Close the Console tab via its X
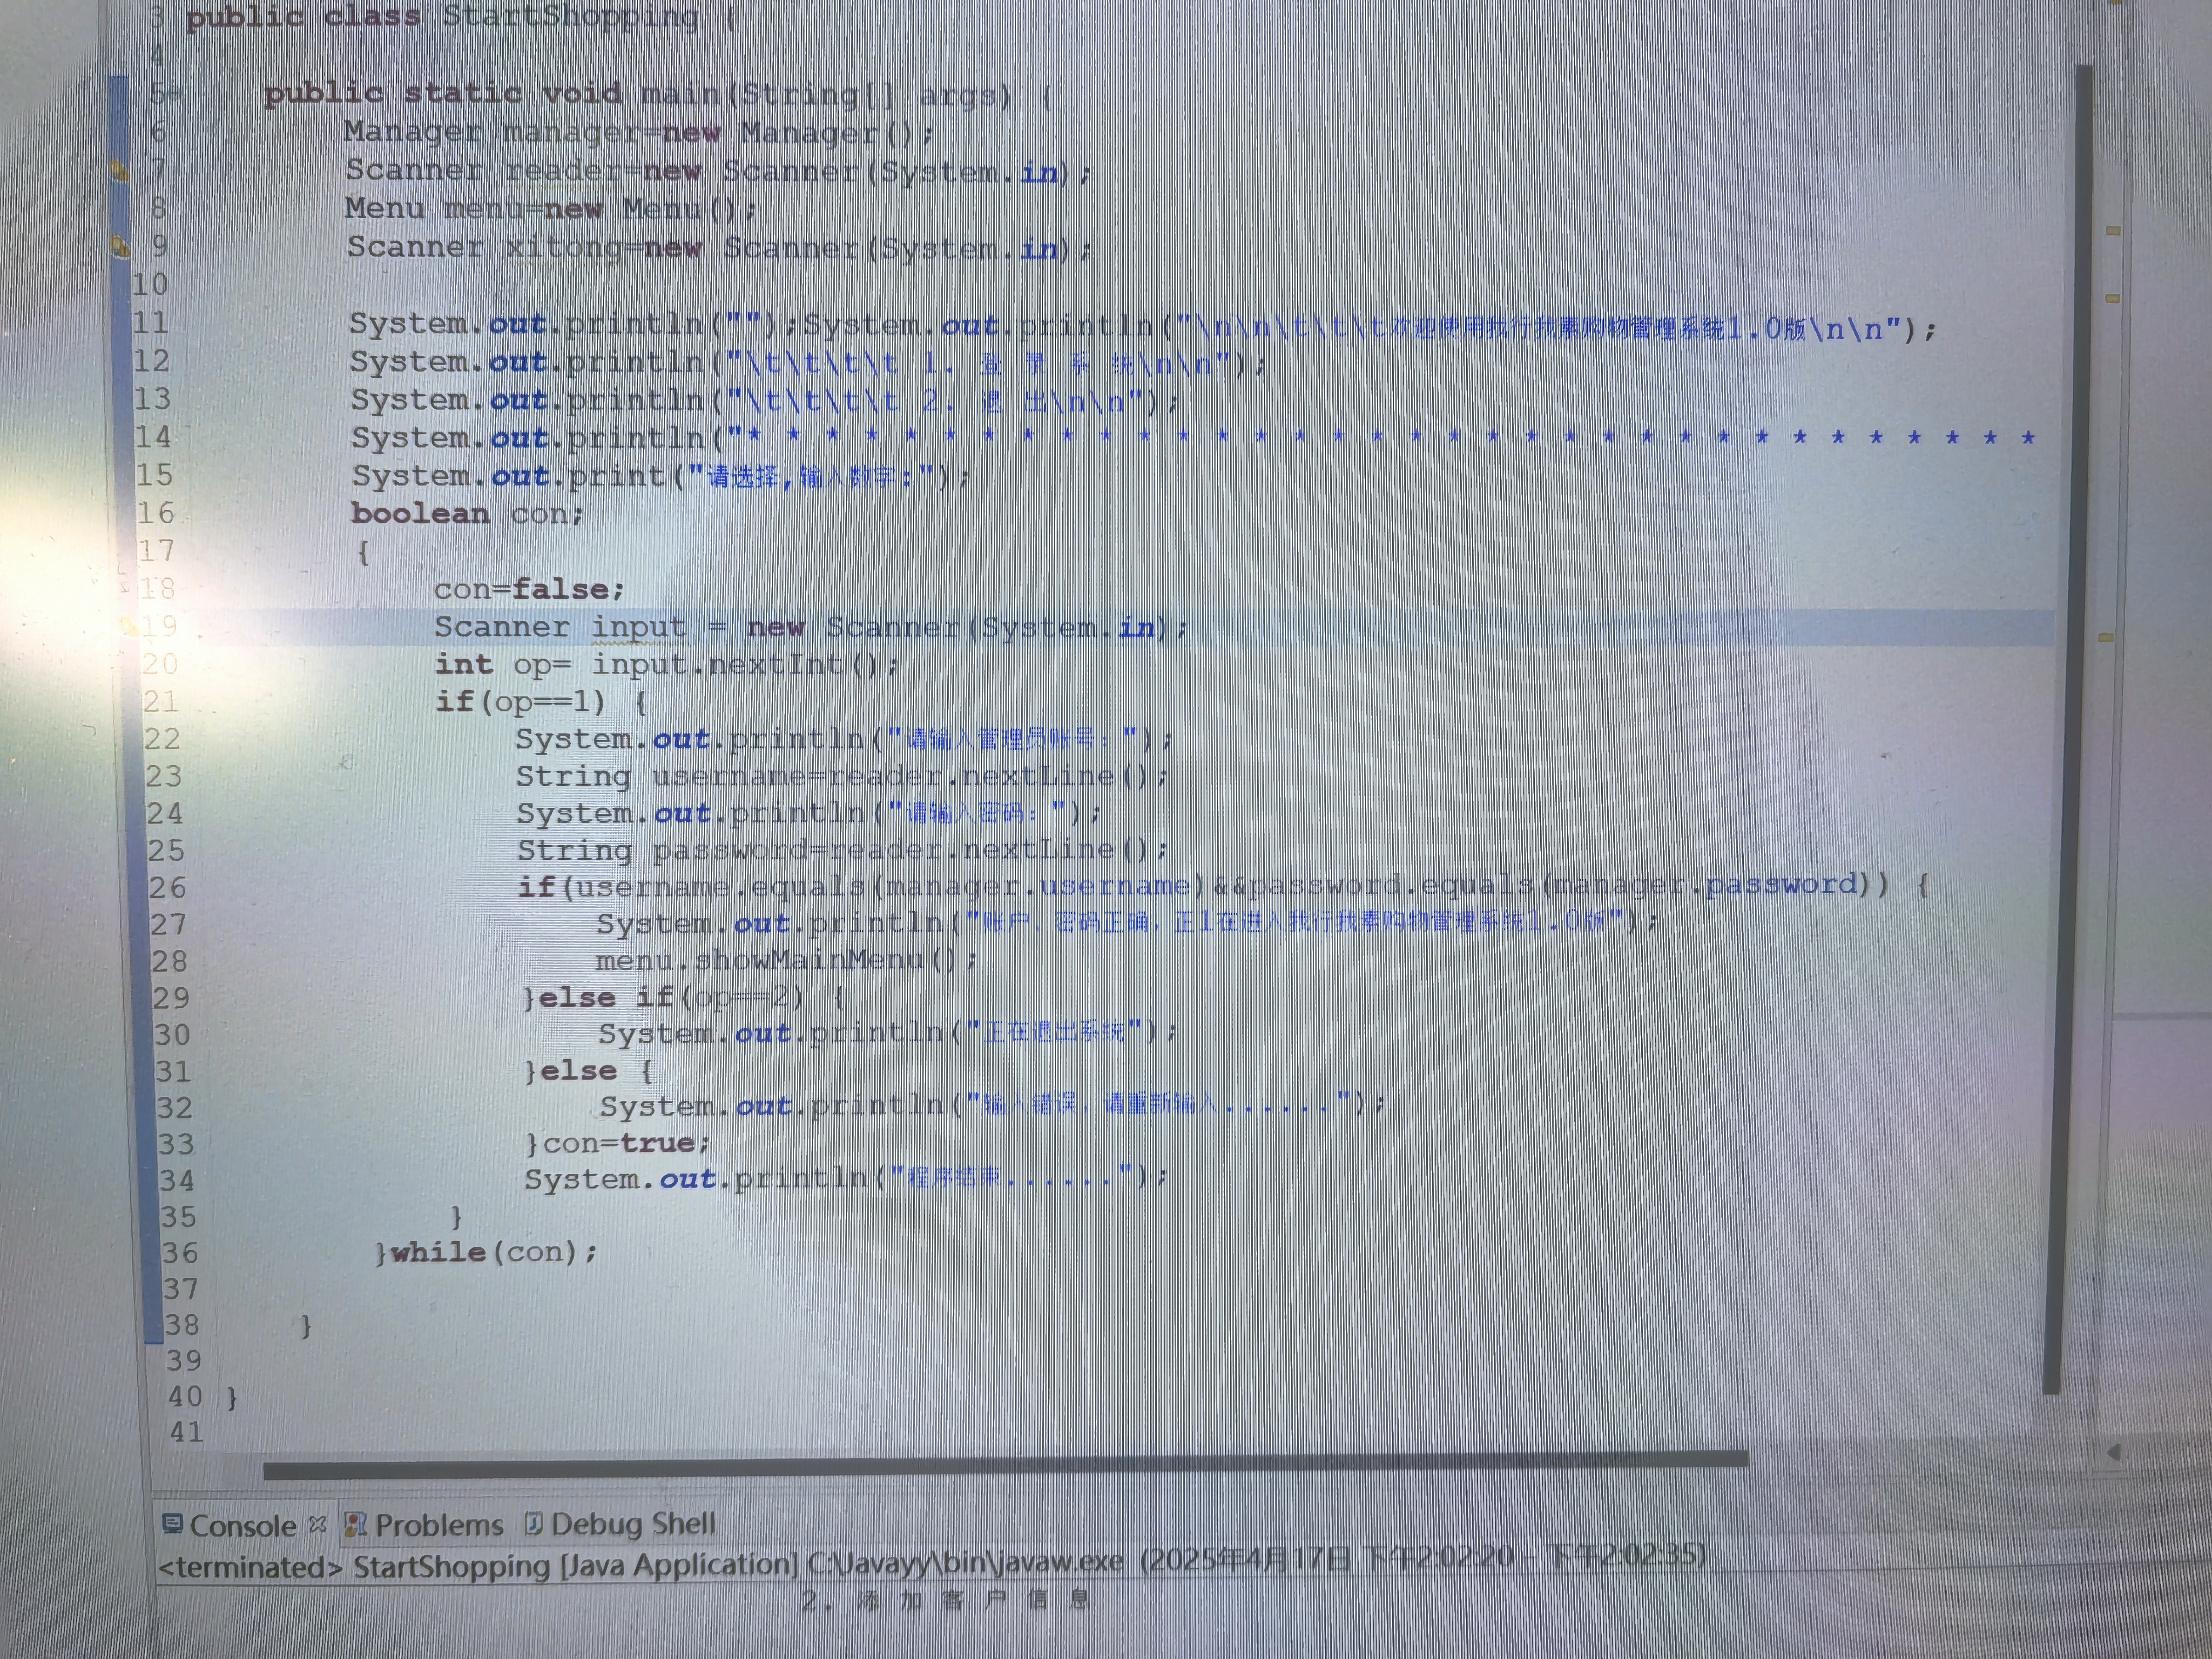The width and height of the screenshot is (2212, 1659). coord(318,1524)
